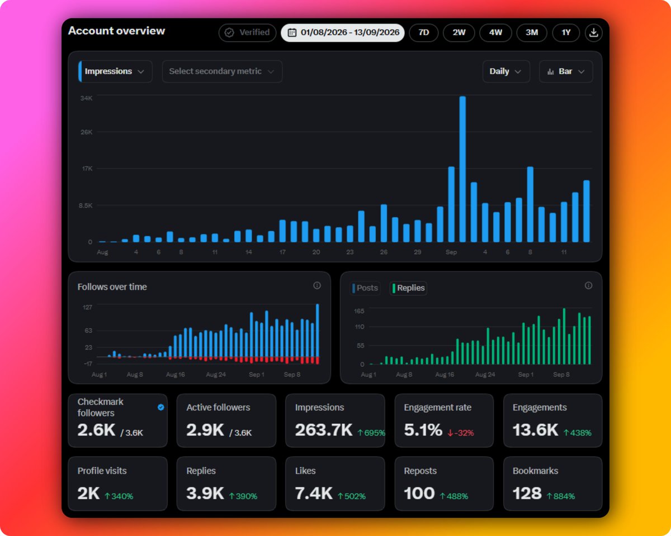Open Select secondary metric dropdown
This screenshot has width=671, height=536.
tap(222, 71)
